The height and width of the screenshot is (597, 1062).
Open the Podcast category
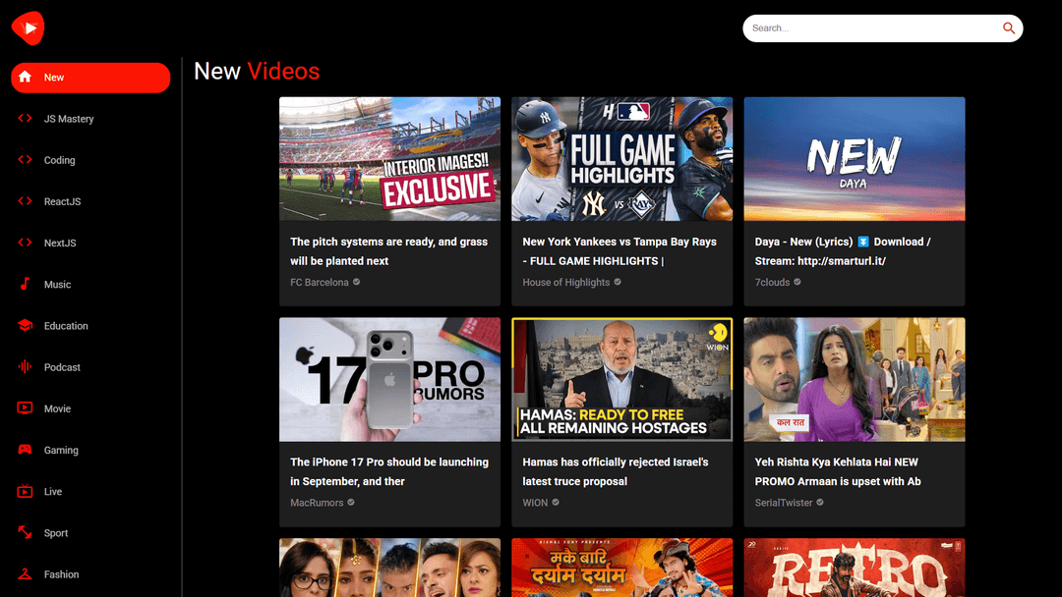click(x=62, y=367)
